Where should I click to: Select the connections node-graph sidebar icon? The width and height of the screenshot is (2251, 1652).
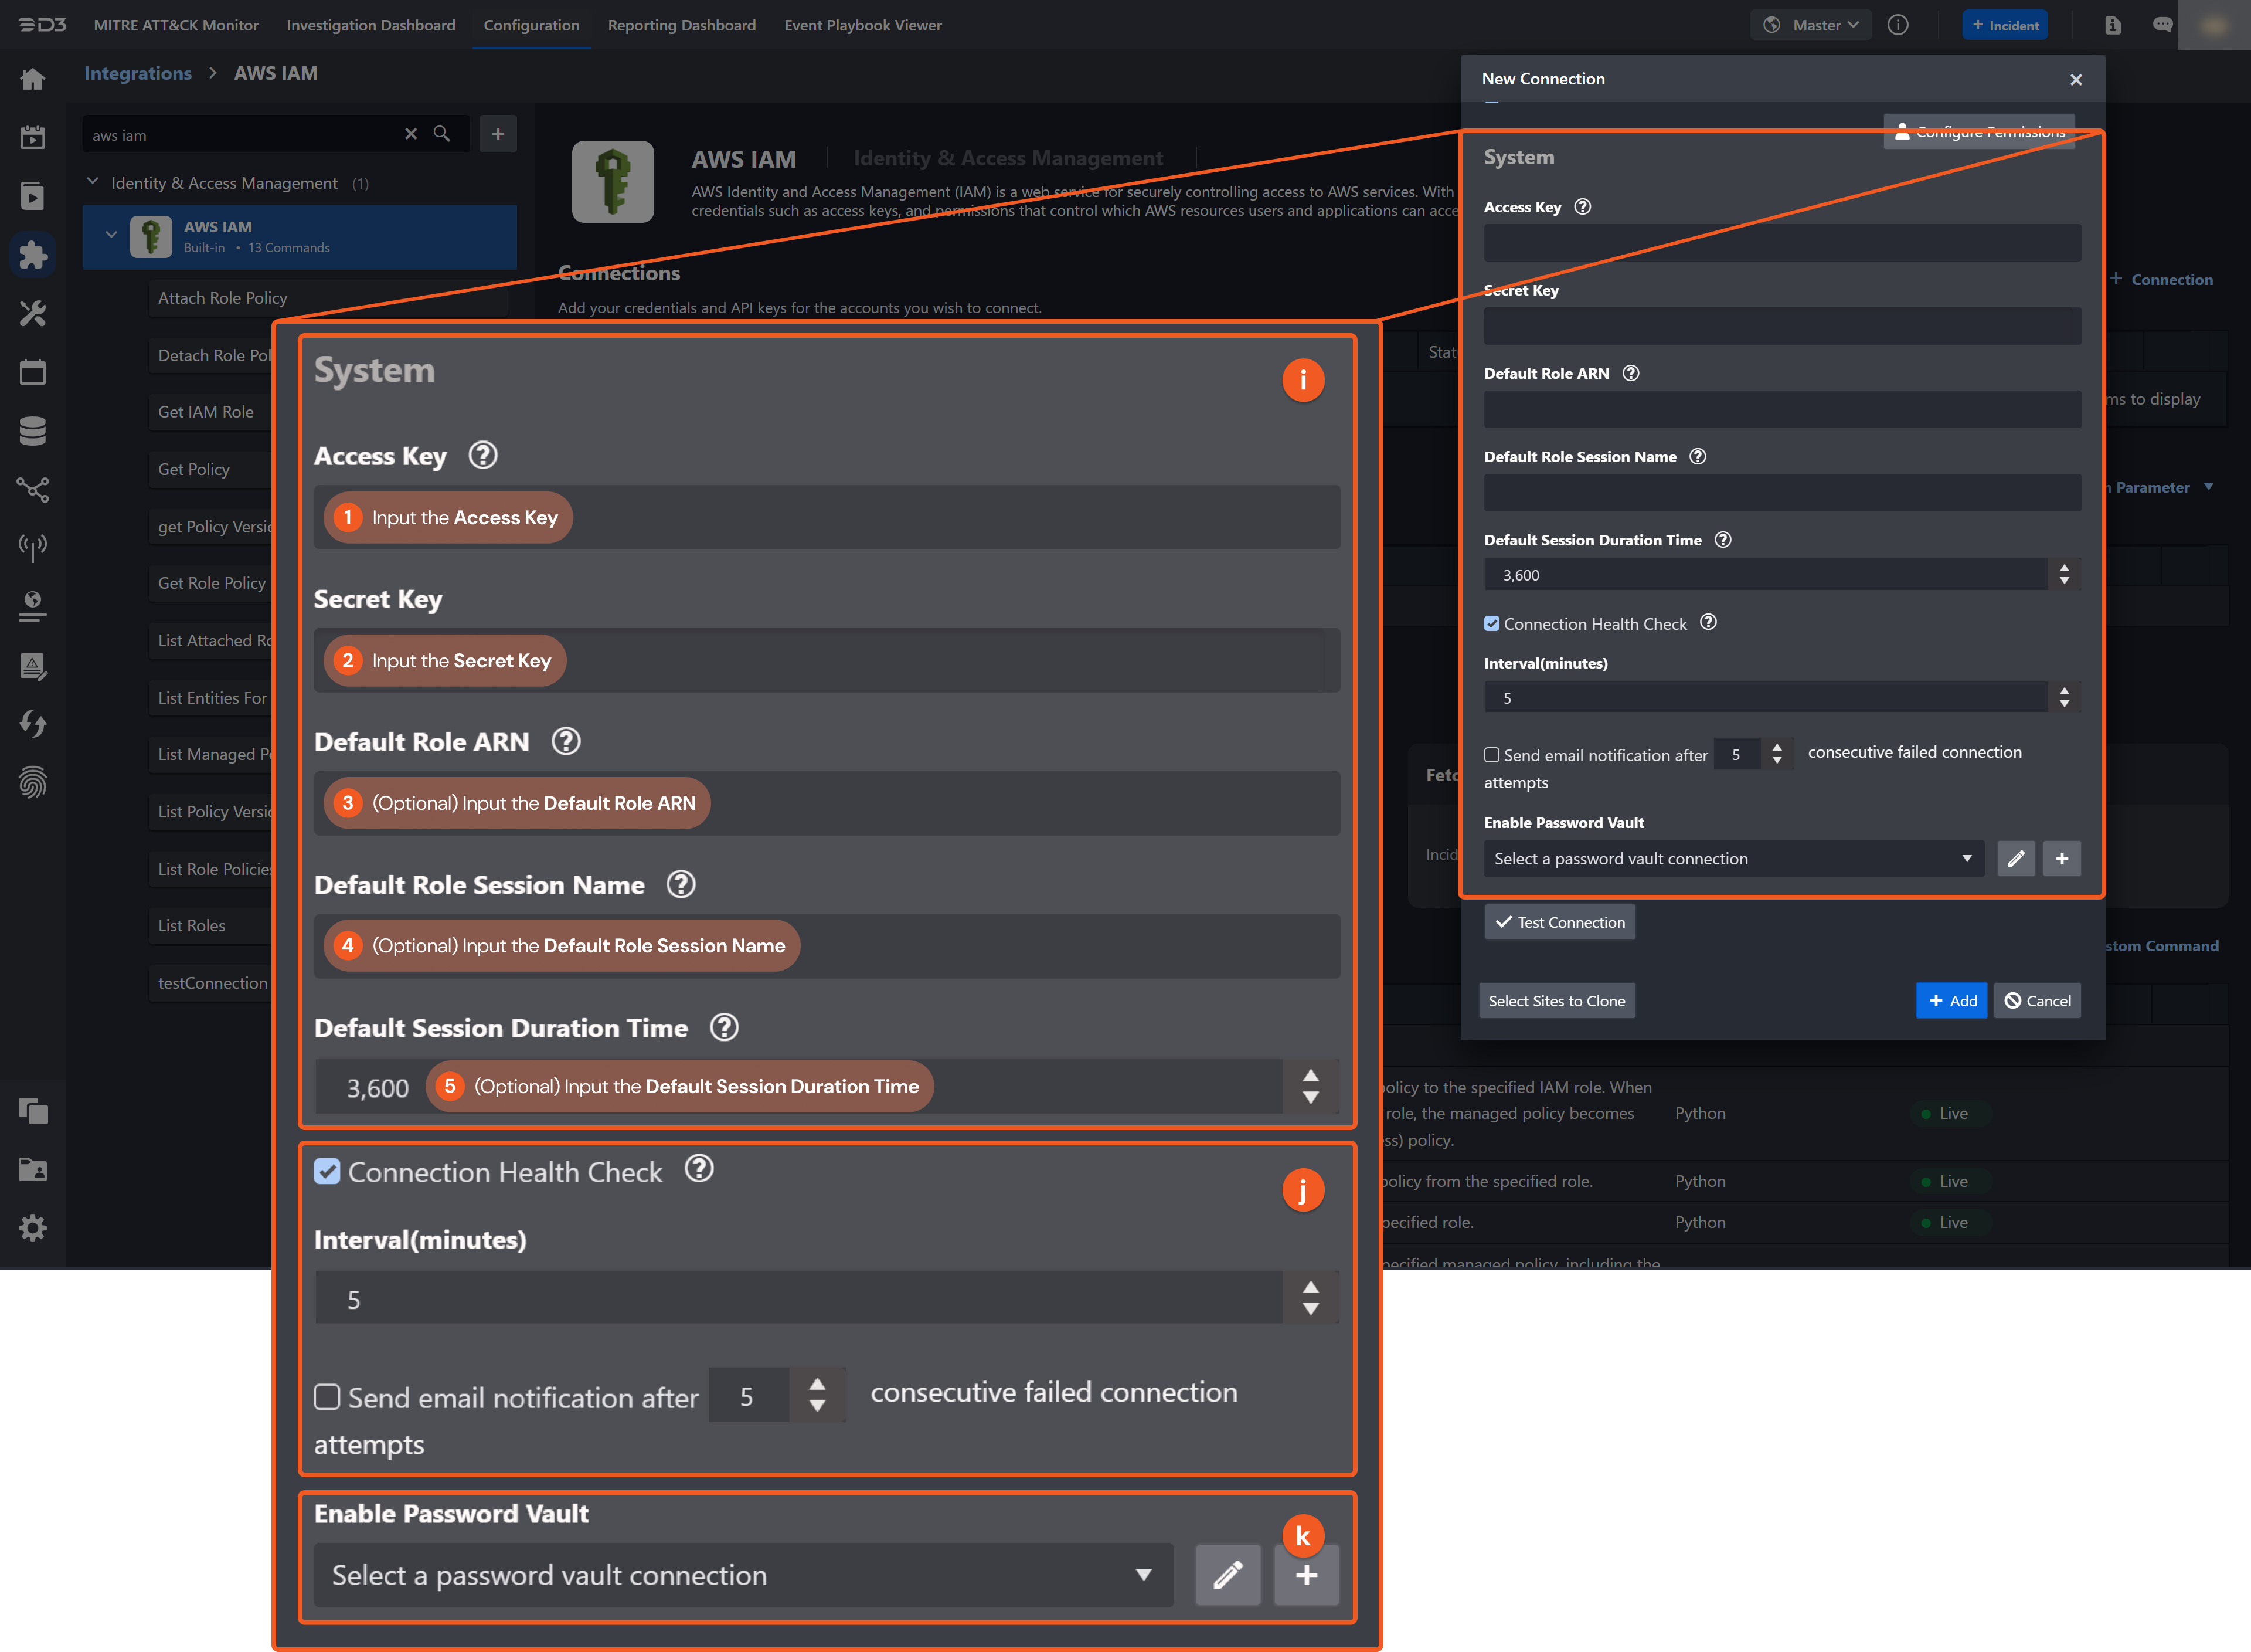tap(33, 489)
